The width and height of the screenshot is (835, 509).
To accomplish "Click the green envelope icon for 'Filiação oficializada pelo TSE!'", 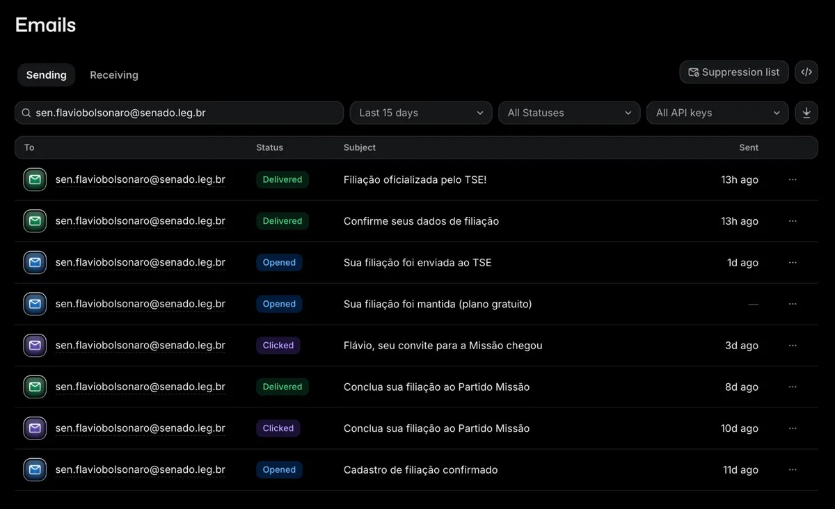I will 35,179.
